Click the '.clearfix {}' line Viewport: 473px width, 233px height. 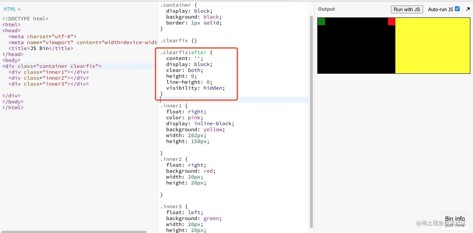[x=179, y=41]
